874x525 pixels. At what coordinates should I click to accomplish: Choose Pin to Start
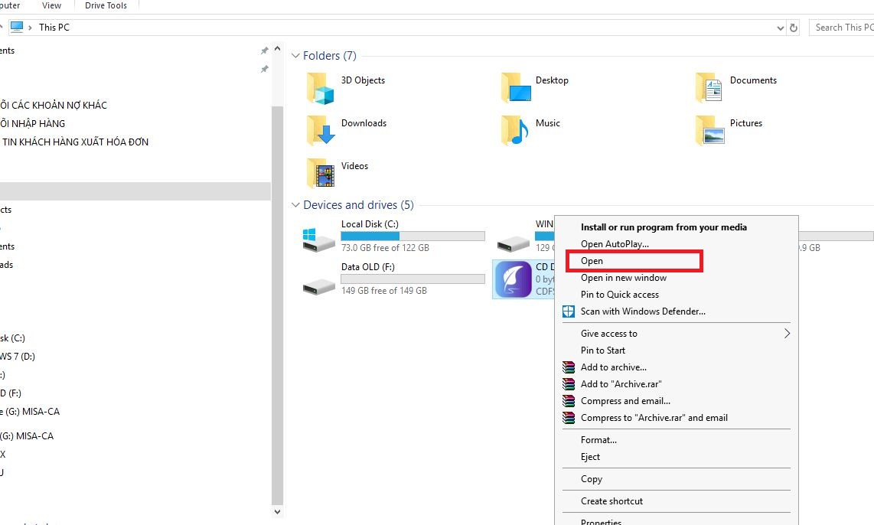pyautogui.click(x=602, y=351)
